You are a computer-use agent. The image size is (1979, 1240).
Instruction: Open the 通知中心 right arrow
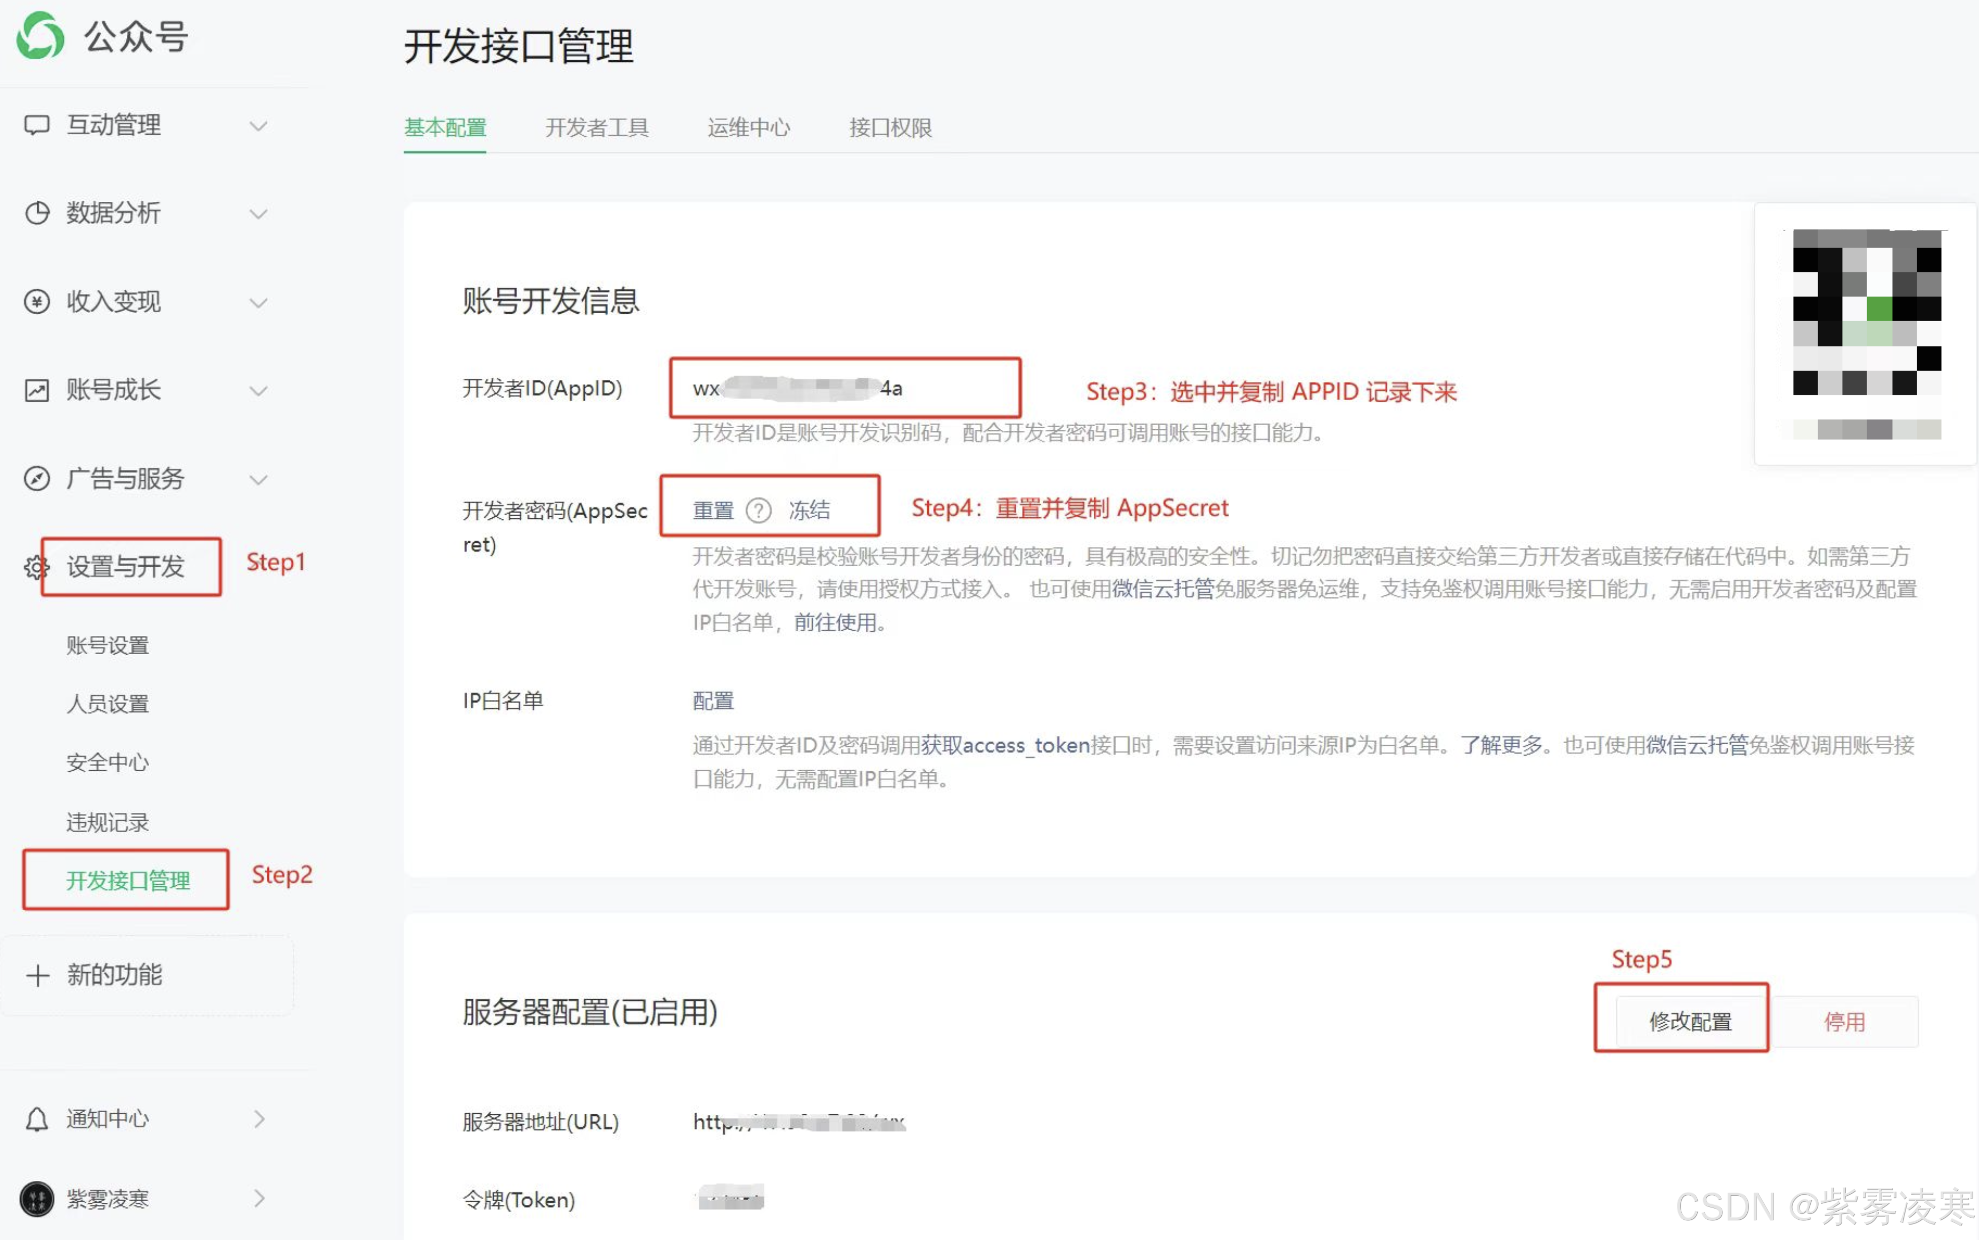pos(259,1120)
